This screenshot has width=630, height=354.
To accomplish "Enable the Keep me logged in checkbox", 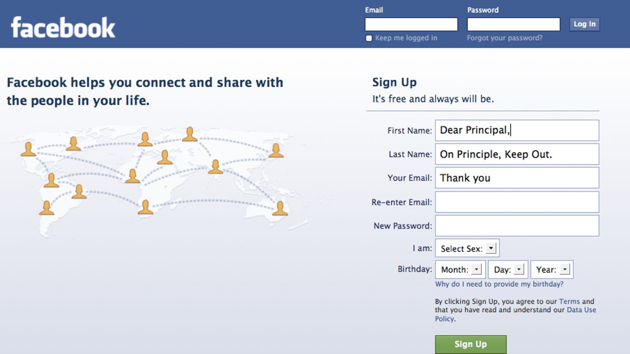I will (x=369, y=38).
